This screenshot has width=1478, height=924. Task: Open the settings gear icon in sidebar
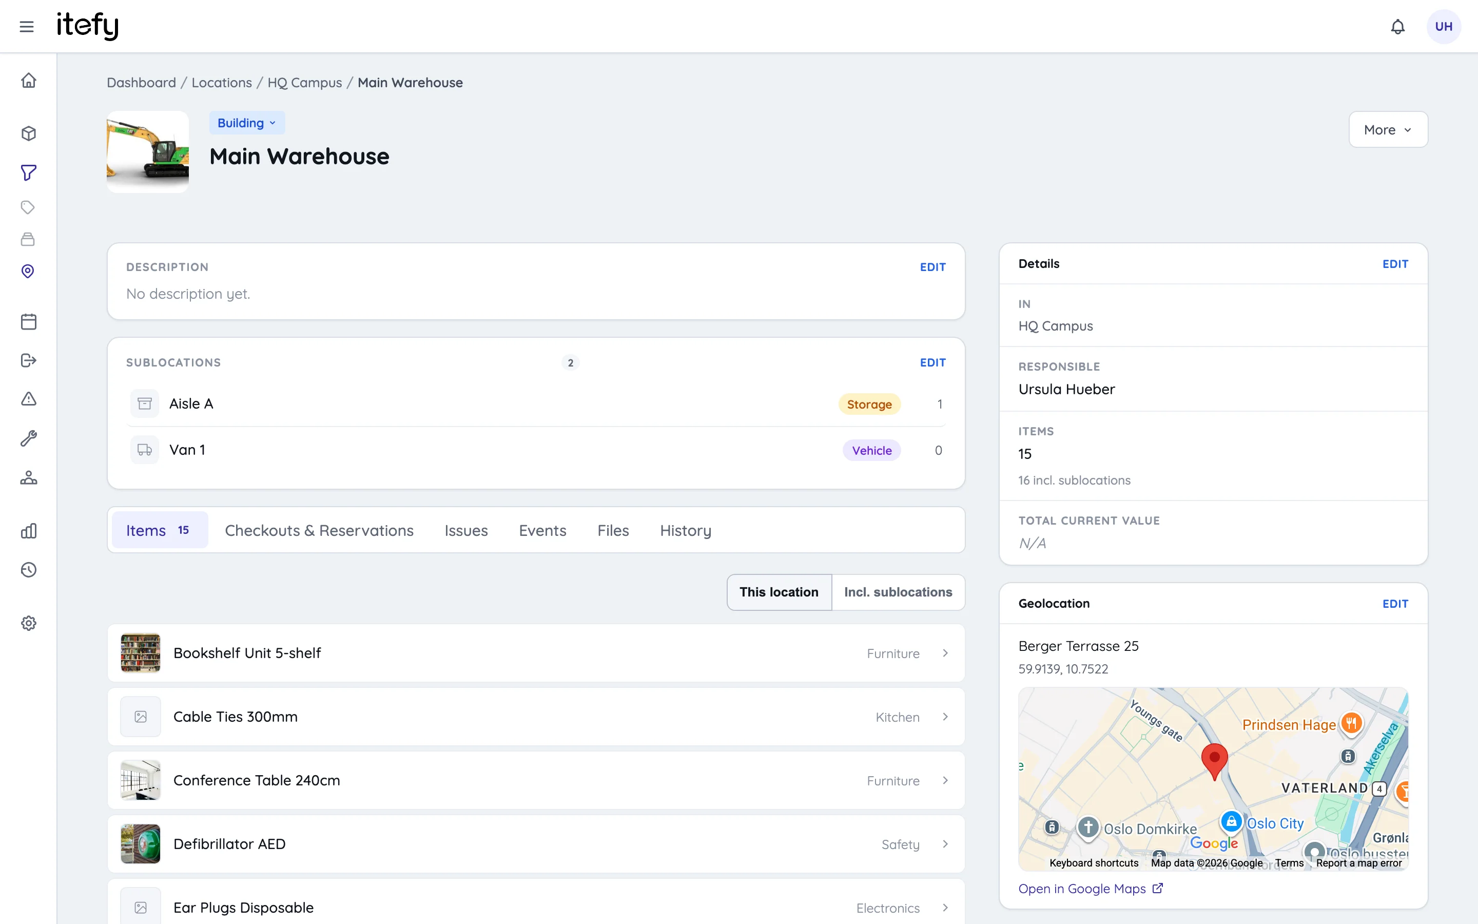[28, 623]
